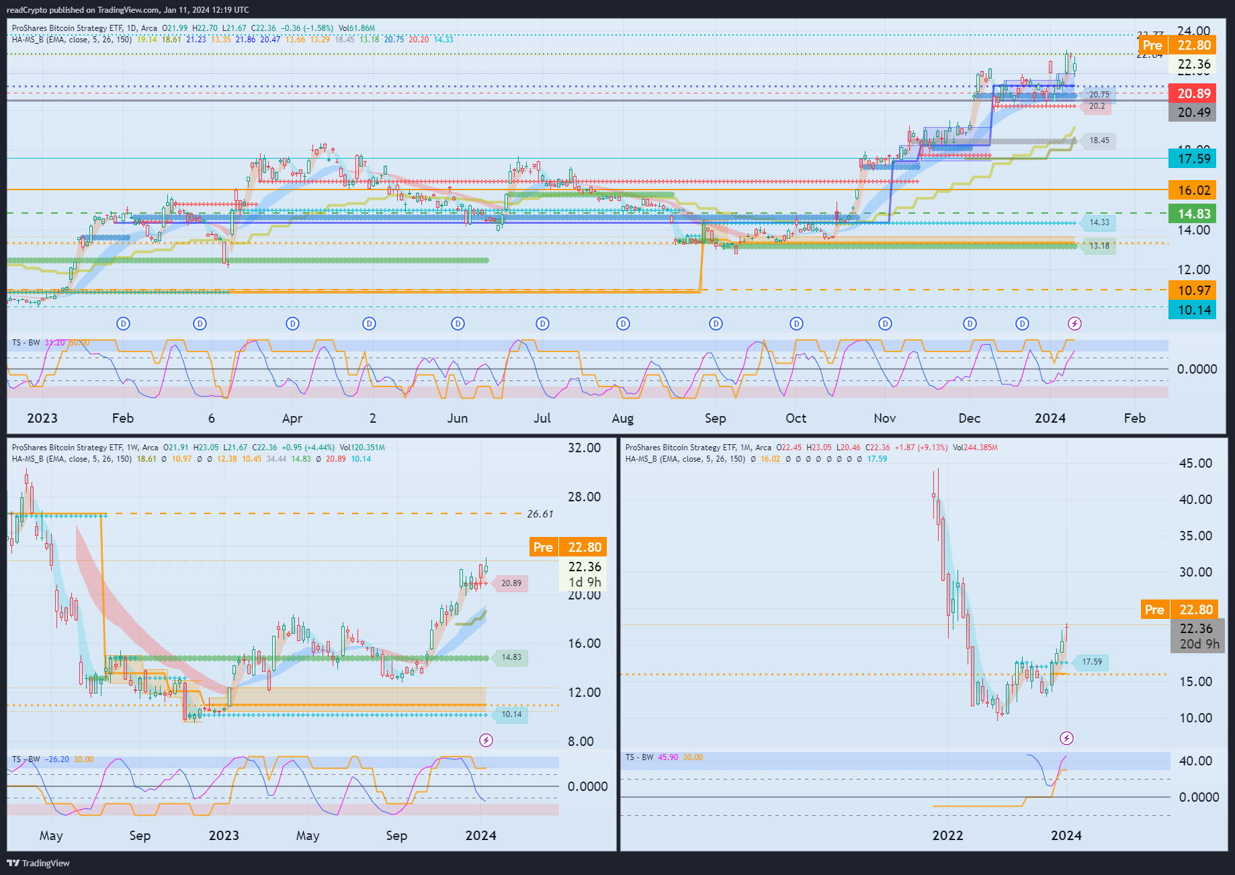This screenshot has width=1235, height=875.
Task: Click the TS - BW label on monthly chart
Action: [640, 757]
